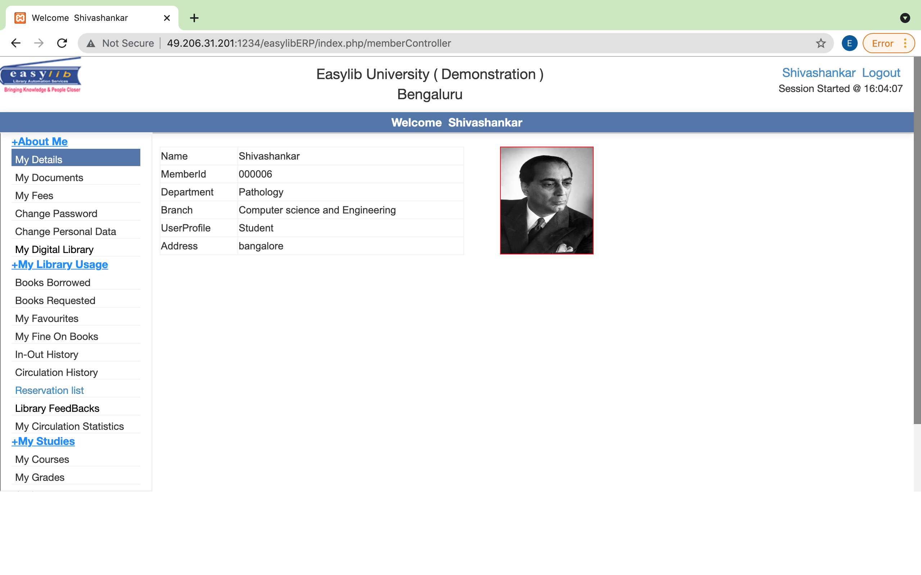Open the Reservation list
This screenshot has height=575, width=921.
[x=49, y=390]
